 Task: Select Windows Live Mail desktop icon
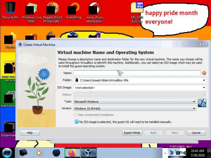31,13
